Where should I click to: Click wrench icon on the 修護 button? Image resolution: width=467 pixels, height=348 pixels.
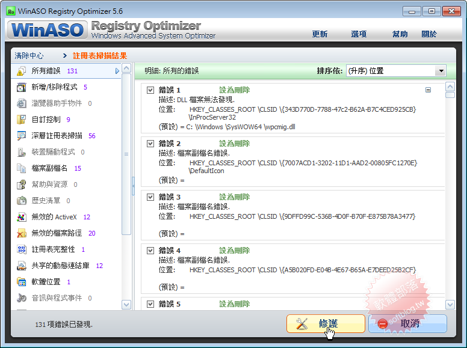coord(302,324)
